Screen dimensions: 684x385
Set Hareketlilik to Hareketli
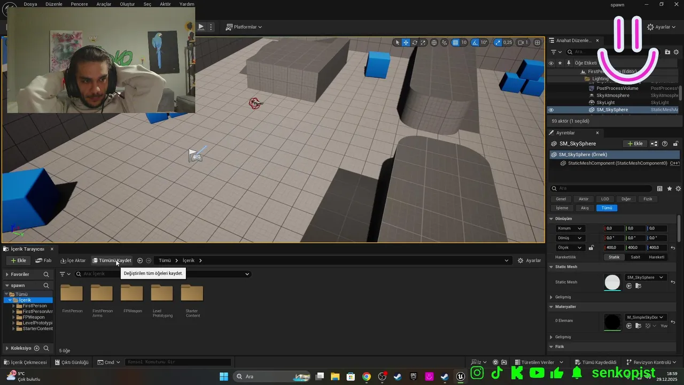(x=656, y=257)
